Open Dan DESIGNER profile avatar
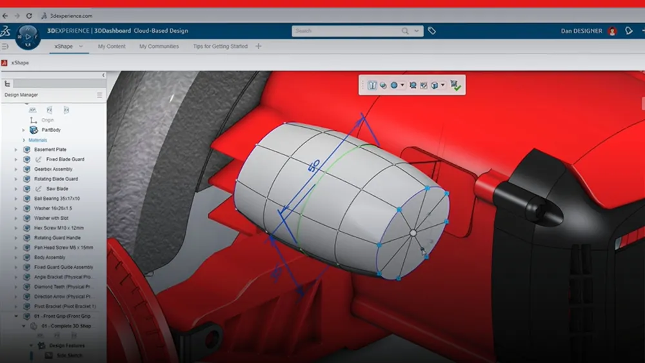This screenshot has width=645, height=363. pyautogui.click(x=613, y=31)
